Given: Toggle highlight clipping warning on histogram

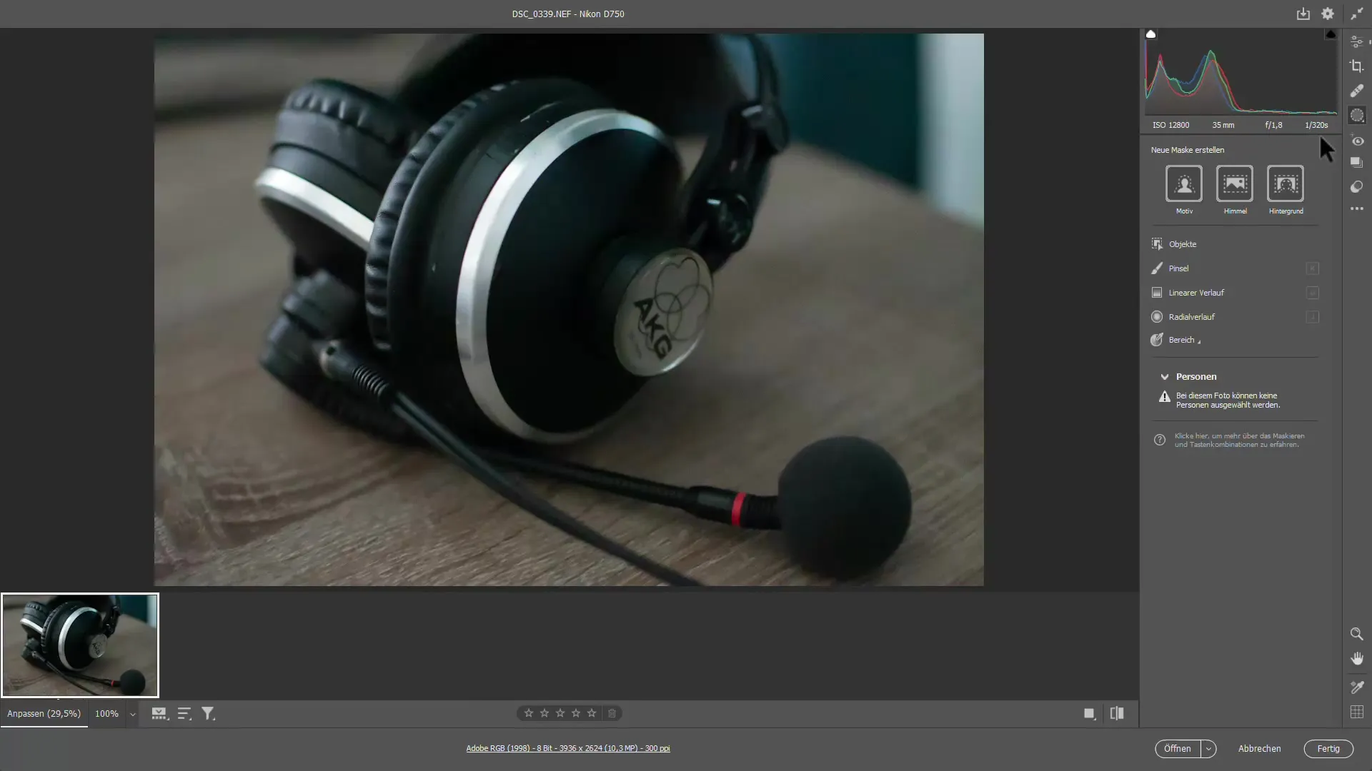Looking at the screenshot, I should pyautogui.click(x=1331, y=34).
